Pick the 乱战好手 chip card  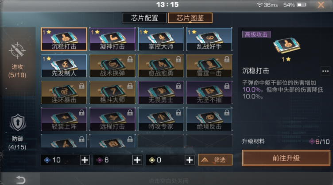click(209, 39)
